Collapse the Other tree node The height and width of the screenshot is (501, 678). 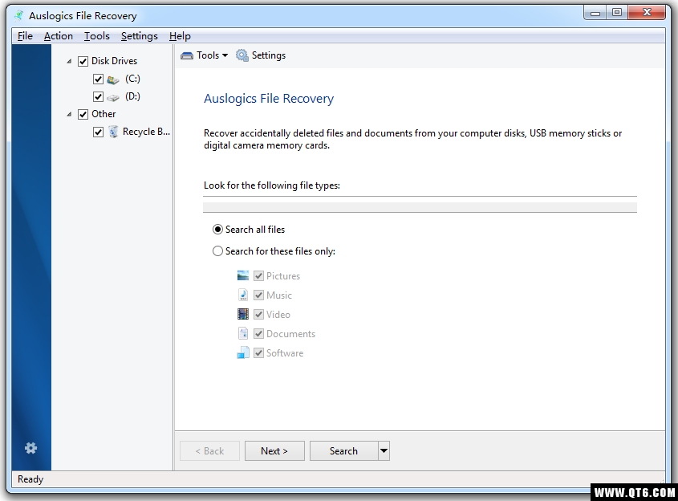(69, 114)
